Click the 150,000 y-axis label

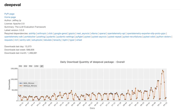[14, 69]
